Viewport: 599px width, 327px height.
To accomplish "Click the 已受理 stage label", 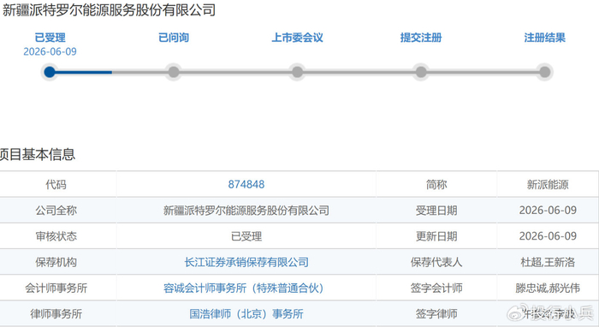I will [50, 38].
